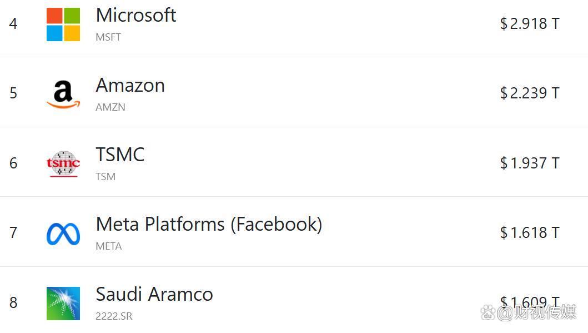Open the Microsoft company link
The image size is (588, 333).
[135, 15]
